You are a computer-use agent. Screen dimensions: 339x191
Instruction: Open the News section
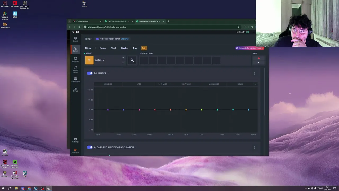pos(75,89)
